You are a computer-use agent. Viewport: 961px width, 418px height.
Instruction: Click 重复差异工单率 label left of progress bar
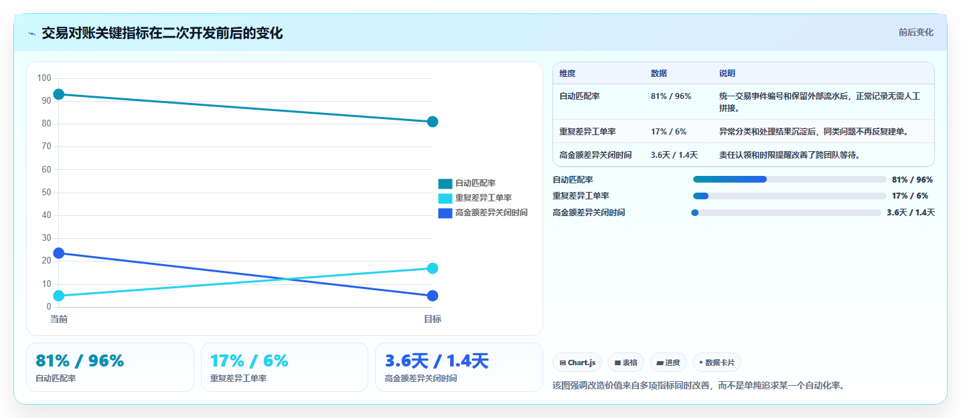pos(581,196)
